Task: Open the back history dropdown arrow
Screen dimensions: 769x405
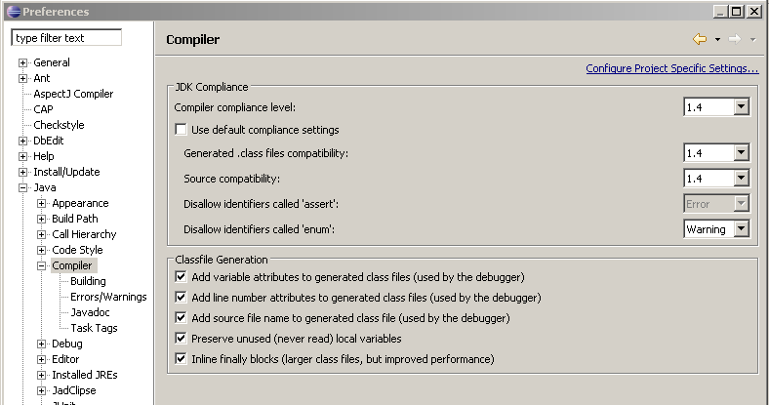Action: (717, 40)
